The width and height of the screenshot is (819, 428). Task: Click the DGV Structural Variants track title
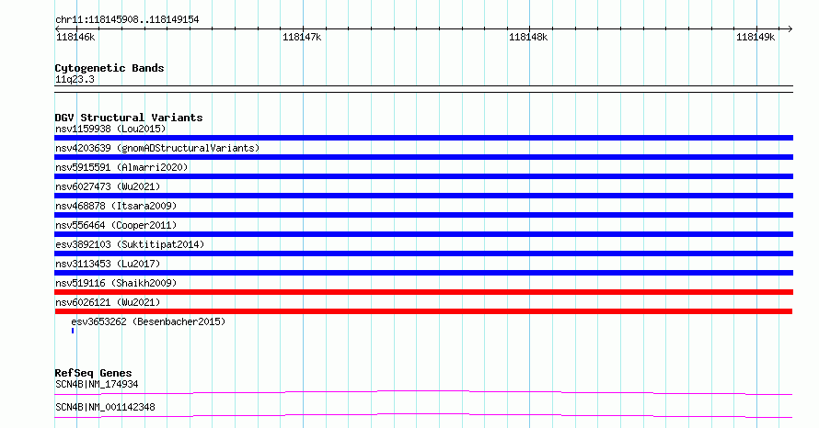pos(129,118)
